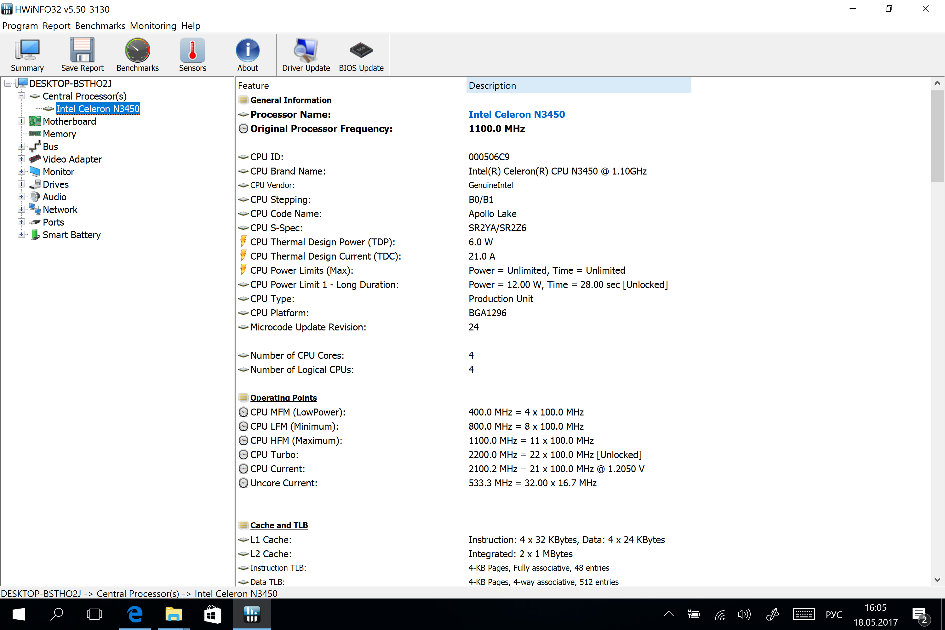Image resolution: width=945 pixels, height=630 pixels.
Task: Select the Audio speaker tree icon
Action: coord(35,197)
